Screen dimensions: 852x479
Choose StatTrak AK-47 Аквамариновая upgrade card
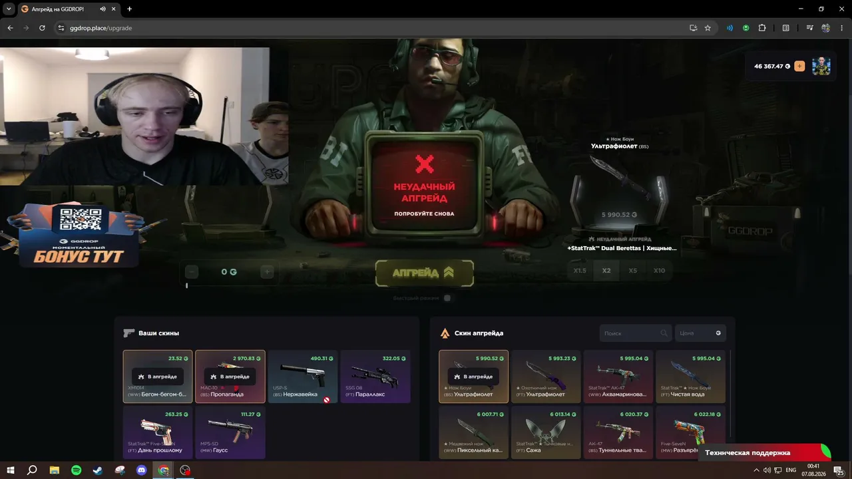(618, 377)
